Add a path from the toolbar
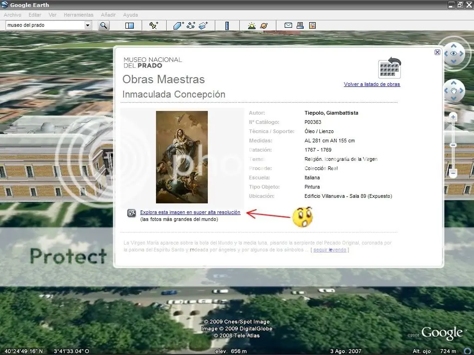474x355 pixels. point(191,25)
